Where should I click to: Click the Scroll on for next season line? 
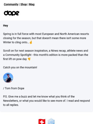click(45, 51)
